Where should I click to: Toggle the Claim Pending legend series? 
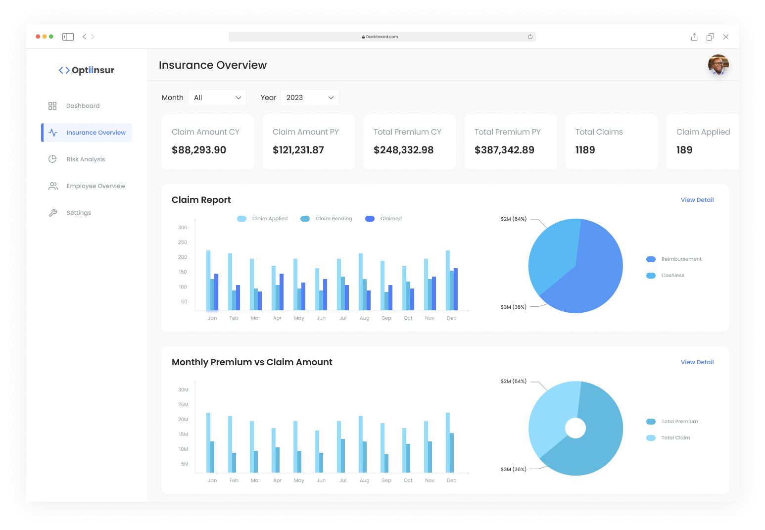[x=327, y=219]
